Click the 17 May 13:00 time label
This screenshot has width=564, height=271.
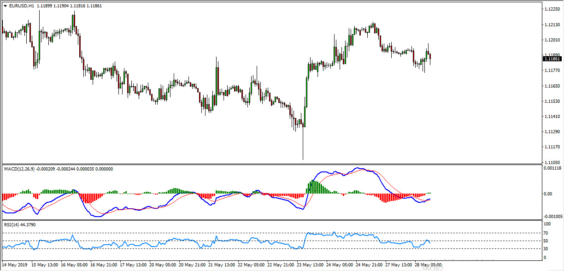[x=134, y=265]
